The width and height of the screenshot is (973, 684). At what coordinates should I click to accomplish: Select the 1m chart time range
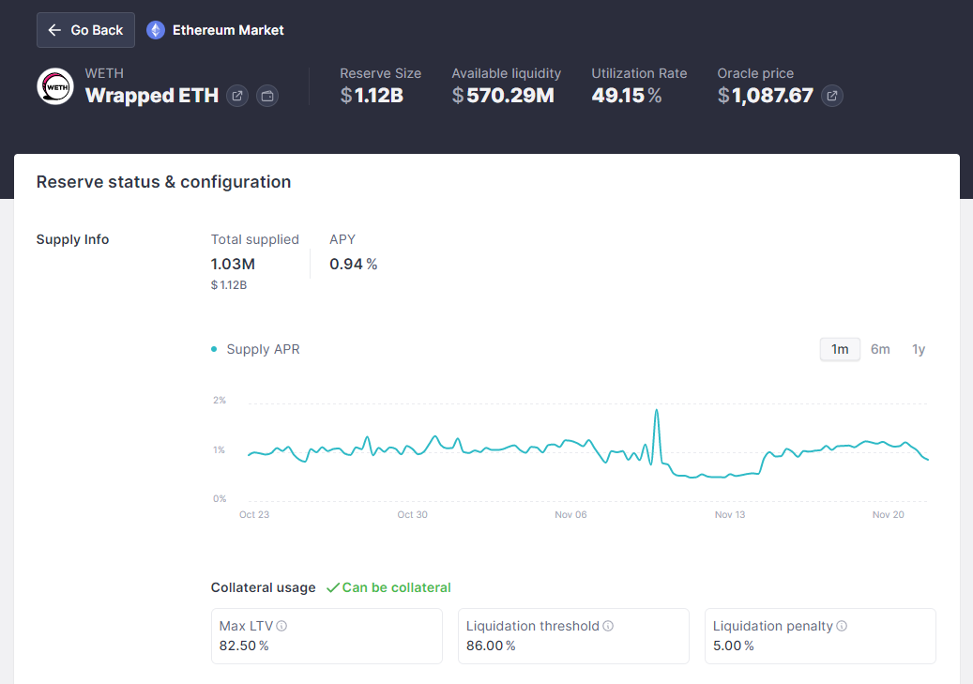point(840,349)
